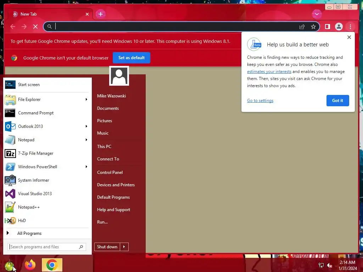The width and height of the screenshot is (363, 272).
Task: Open Devices and Printers
Action: click(116, 185)
